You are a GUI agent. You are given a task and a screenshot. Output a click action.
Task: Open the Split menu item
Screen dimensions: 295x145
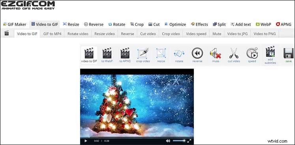point(219,24)
